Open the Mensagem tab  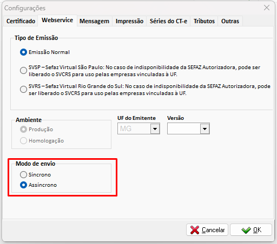point(94,21)
